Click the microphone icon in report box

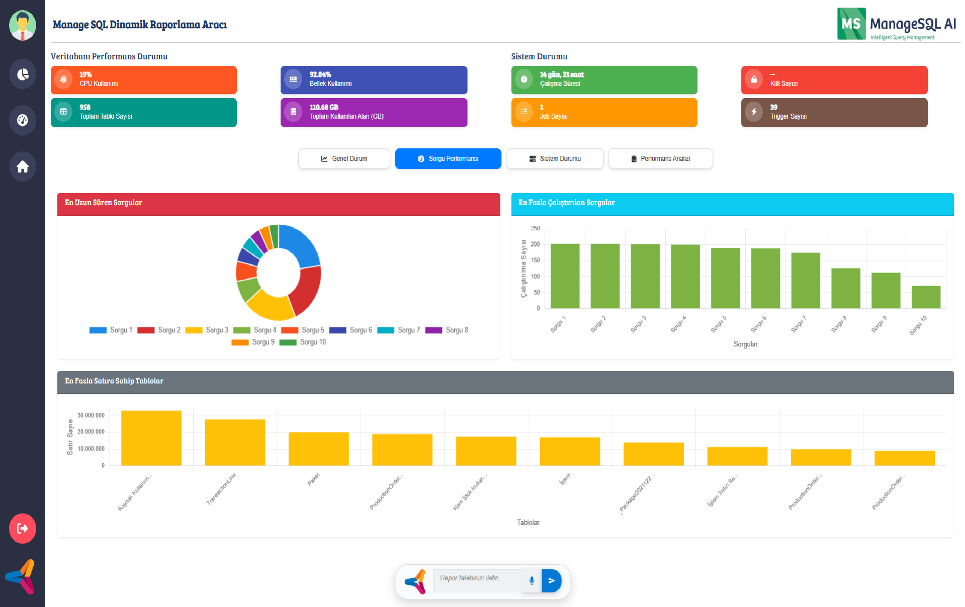tap(532, 581)
